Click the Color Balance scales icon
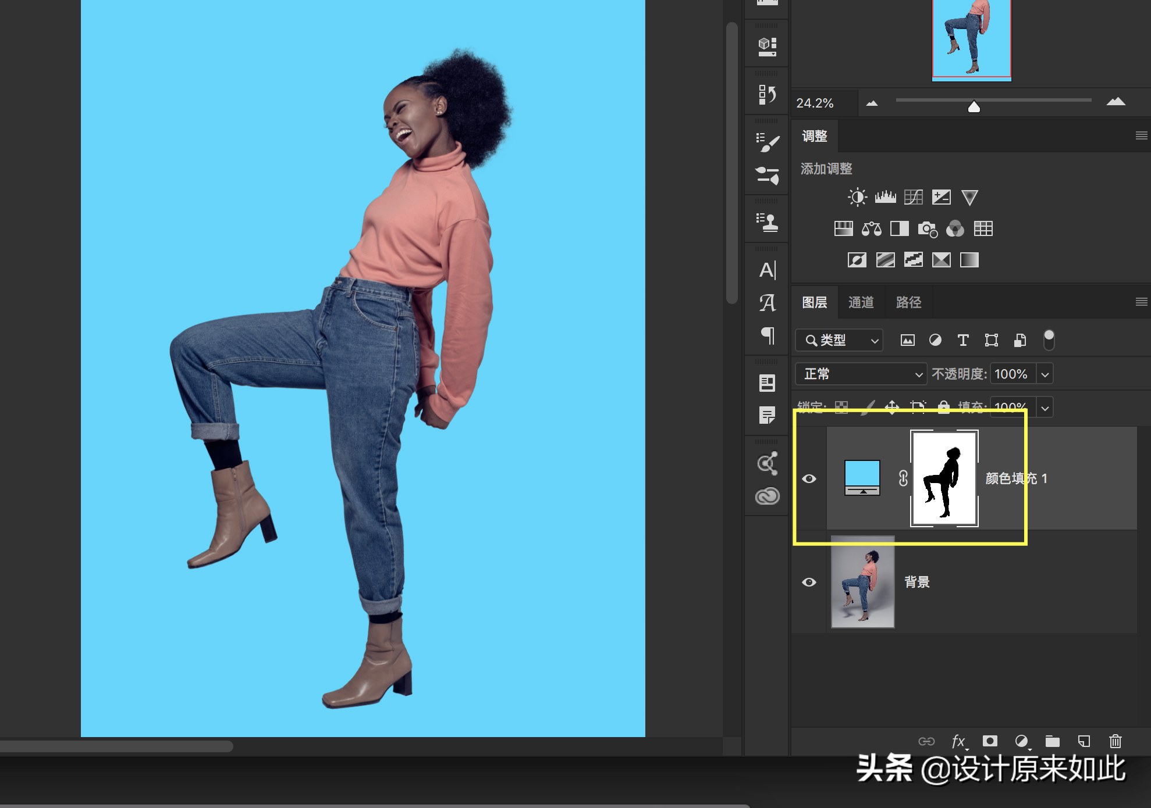This screenshot has height=808, width=1151. click(x=871, y=228)
